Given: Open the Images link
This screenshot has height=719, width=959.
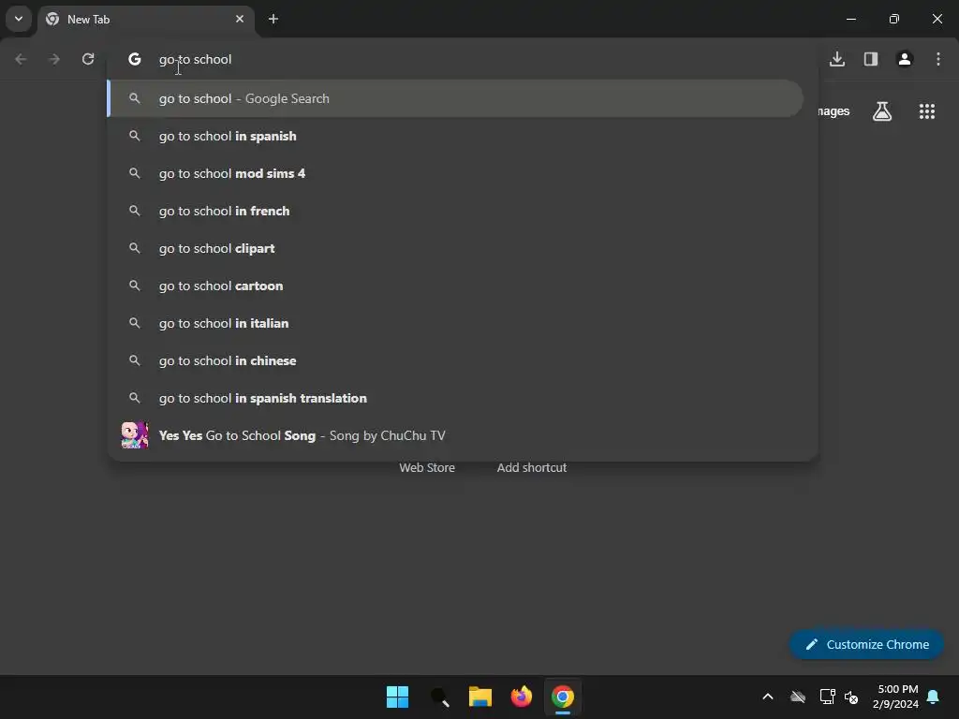Looking at the screenshot, I should tap(834, 111).
